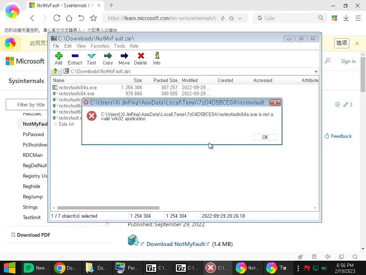Click the Feedback link

338,136
